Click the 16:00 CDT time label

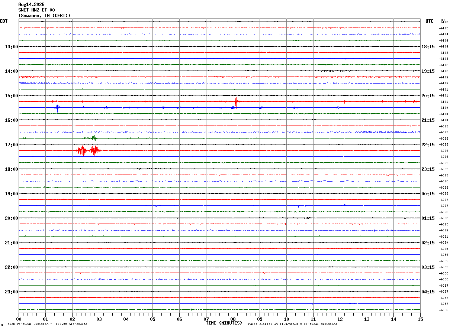click(x=12, y=120)
